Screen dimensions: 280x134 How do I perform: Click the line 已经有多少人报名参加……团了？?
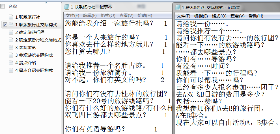[x=227, y=87]
